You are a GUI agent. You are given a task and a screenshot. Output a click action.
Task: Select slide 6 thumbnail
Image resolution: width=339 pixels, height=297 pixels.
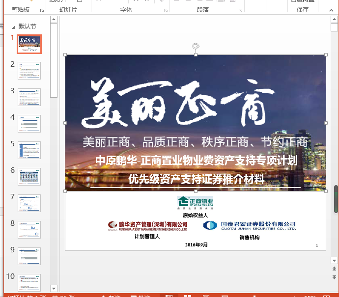[x=29, y=177]
